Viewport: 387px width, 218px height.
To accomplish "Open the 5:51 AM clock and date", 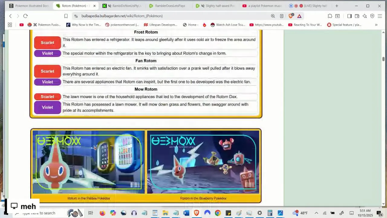I will (365, 213).
